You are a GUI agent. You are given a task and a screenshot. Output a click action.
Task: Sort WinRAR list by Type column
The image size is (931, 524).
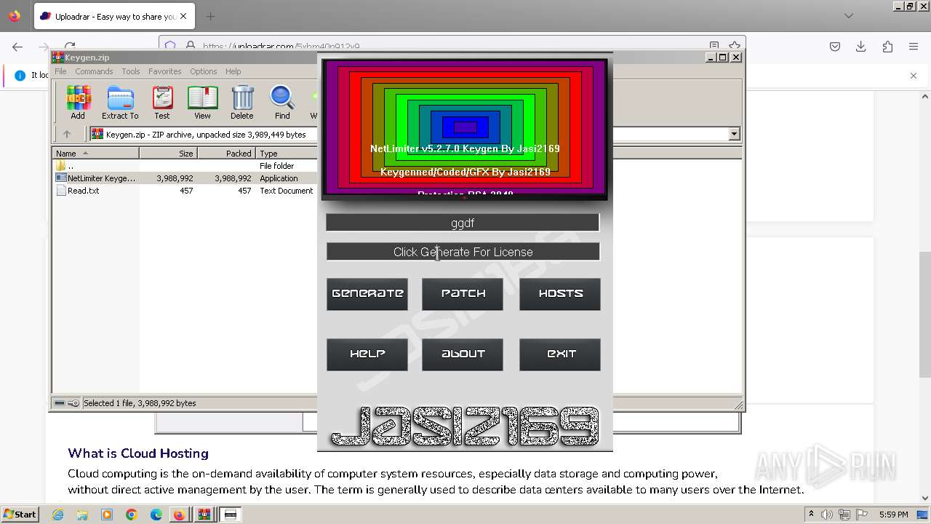(x=287, y=154)
